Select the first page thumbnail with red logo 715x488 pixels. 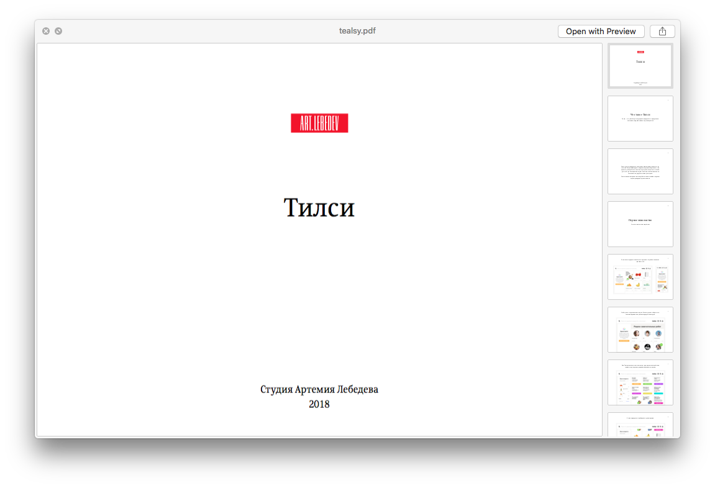[x=640, y=66]
